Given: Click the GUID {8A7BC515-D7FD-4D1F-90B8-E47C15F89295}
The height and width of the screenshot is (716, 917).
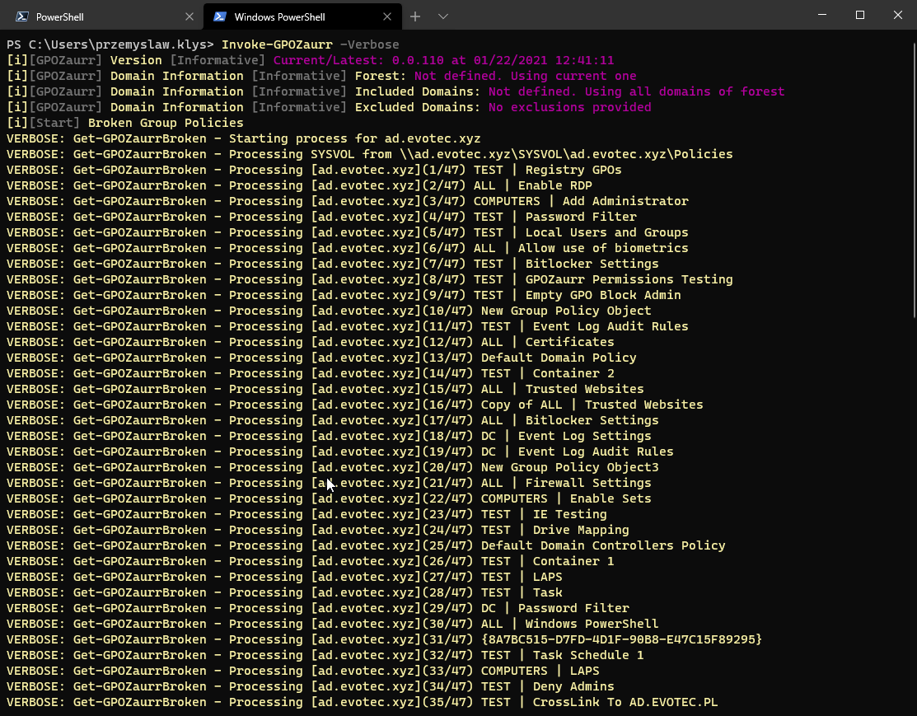Looking at the screenshot, I should [x=621, y=639].
